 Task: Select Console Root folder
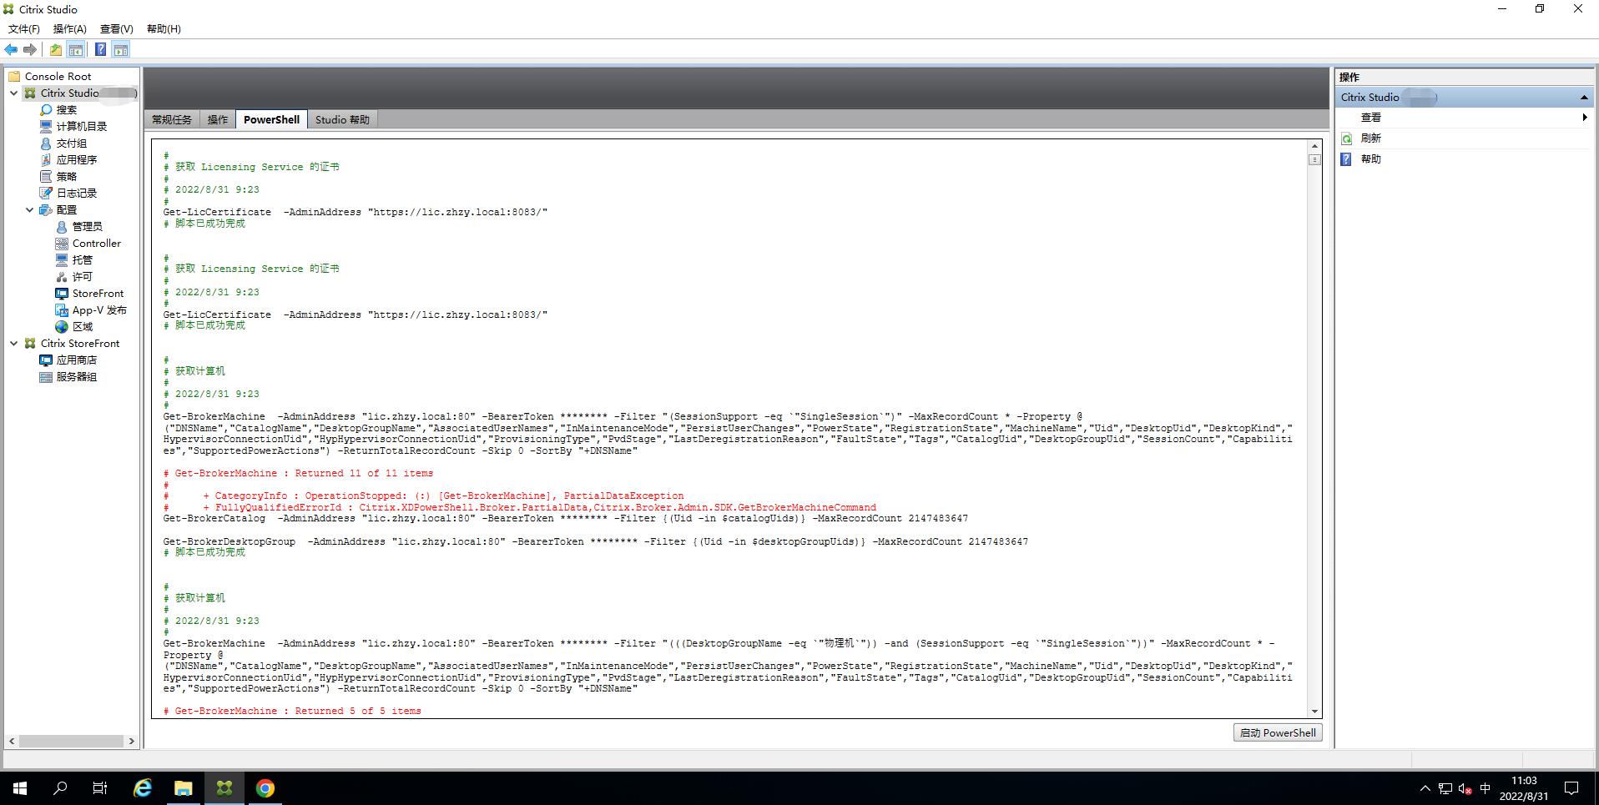58,76
